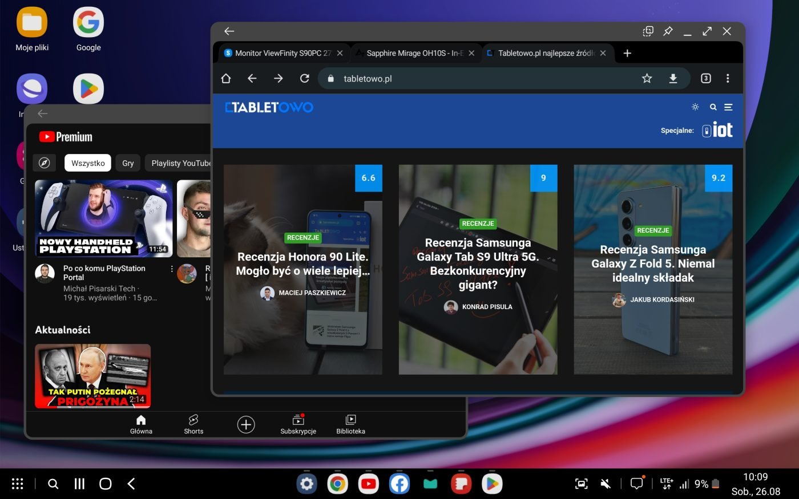Add a new Chrome tab

click(627, 53)
